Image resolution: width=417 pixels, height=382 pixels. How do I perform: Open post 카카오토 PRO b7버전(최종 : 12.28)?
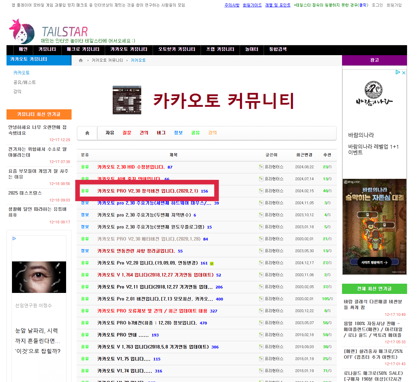(x=147, y=323)
